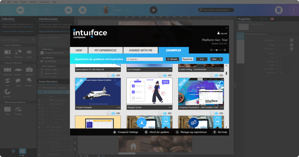Viewport: 299px width, 157px height.
Task: Click the cloud icon above Shopper Survey
Action: pos(165,75)
